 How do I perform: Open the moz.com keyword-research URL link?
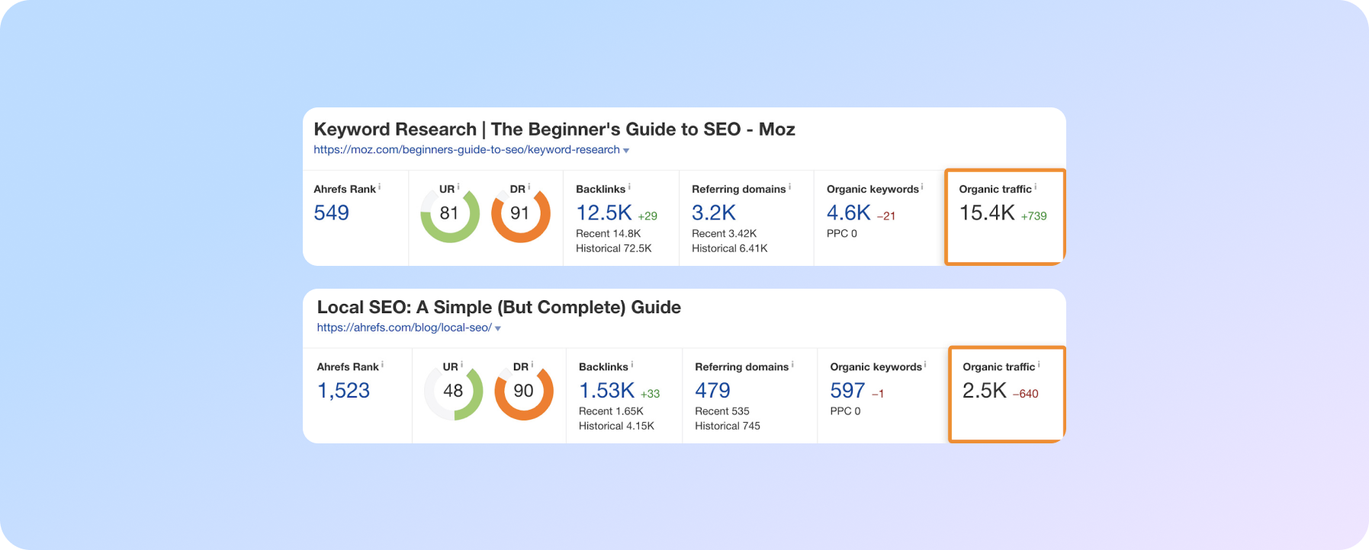point(466,150)
